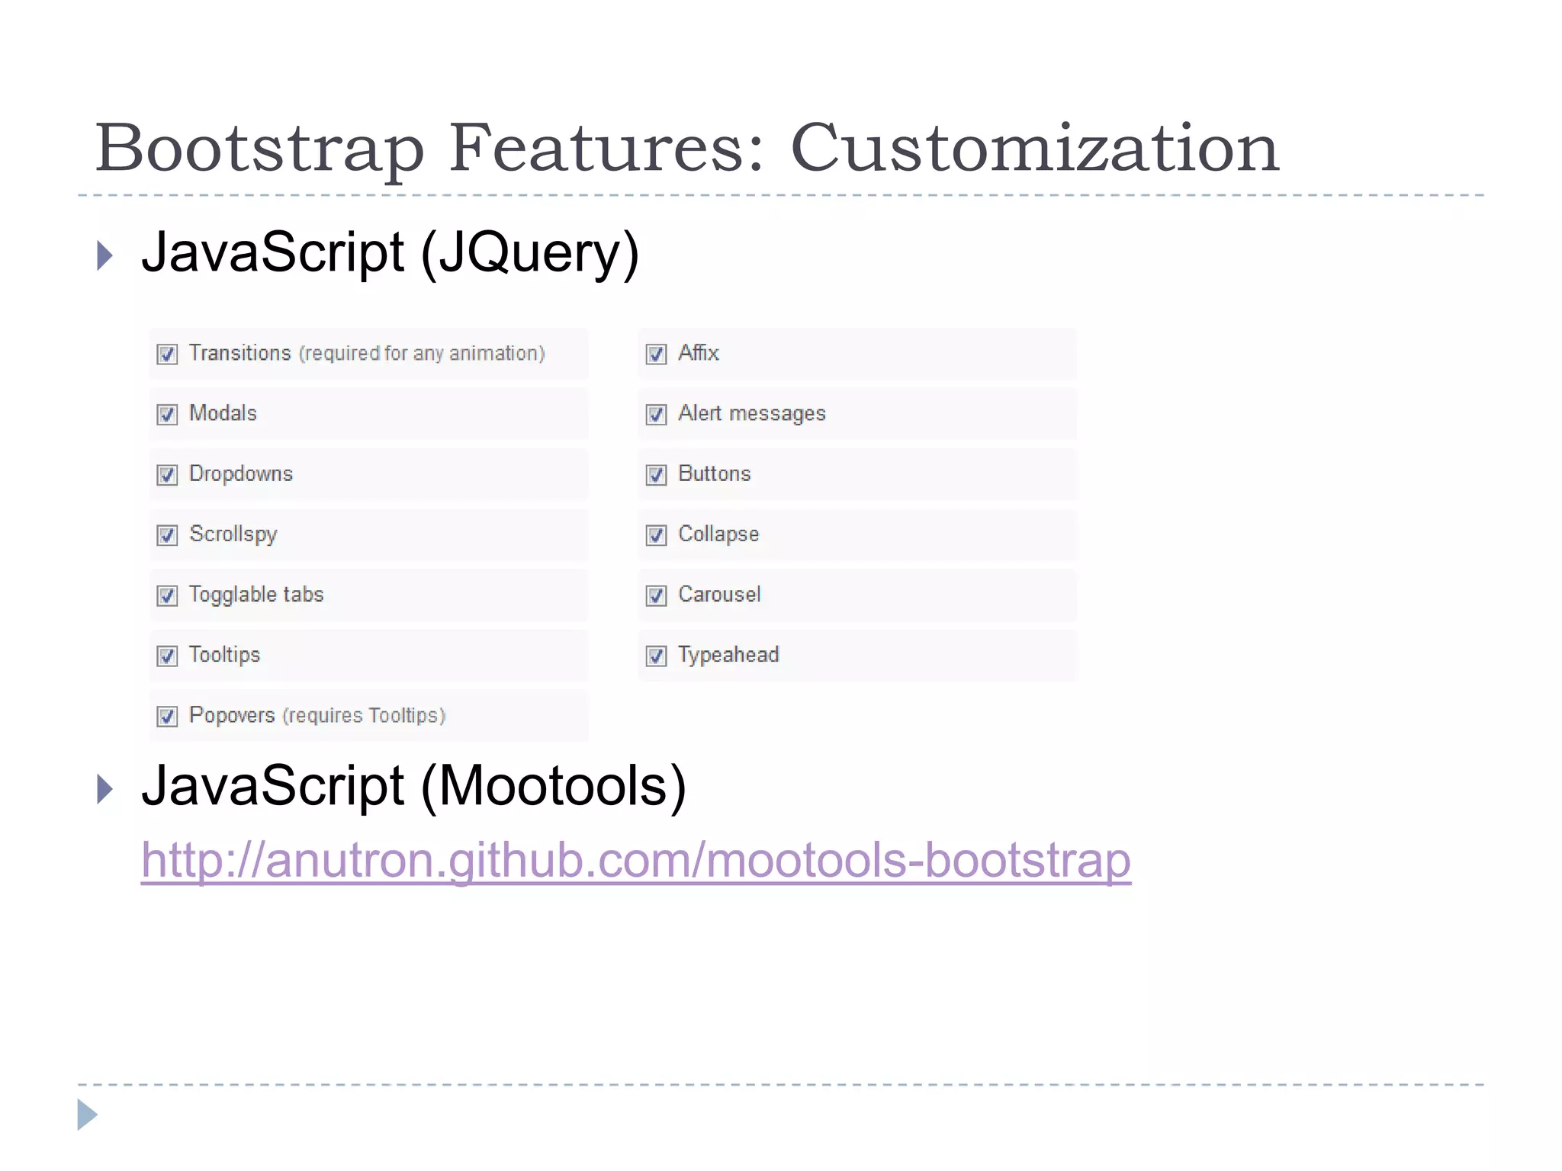This screenshot has height=1171, width=1562.
Task: Click the arrow bullet beside JavaScript (JQuery)
Action: click(105, 255)
